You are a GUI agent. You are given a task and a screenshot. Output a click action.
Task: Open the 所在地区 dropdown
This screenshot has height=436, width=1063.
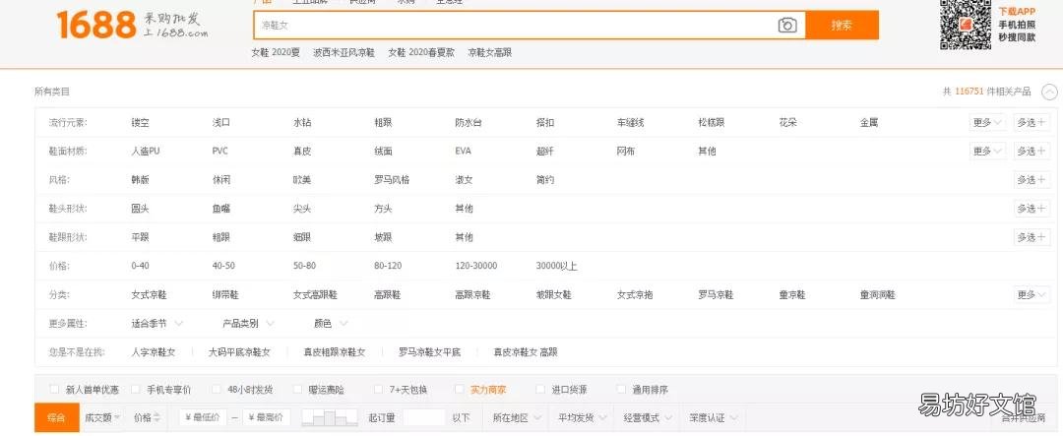518,417
